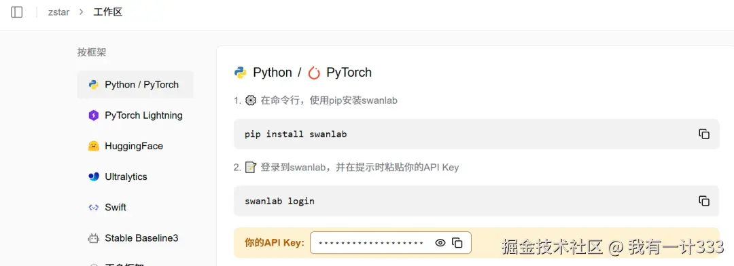Click the Swift framework icon

[x=94, y=208]
